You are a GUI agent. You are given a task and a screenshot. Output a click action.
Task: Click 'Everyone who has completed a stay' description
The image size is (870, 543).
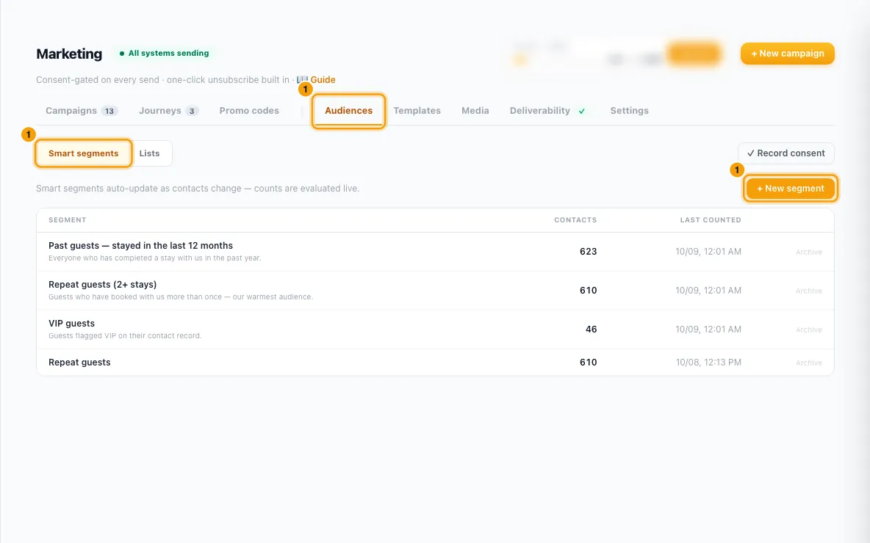point(154,258)
